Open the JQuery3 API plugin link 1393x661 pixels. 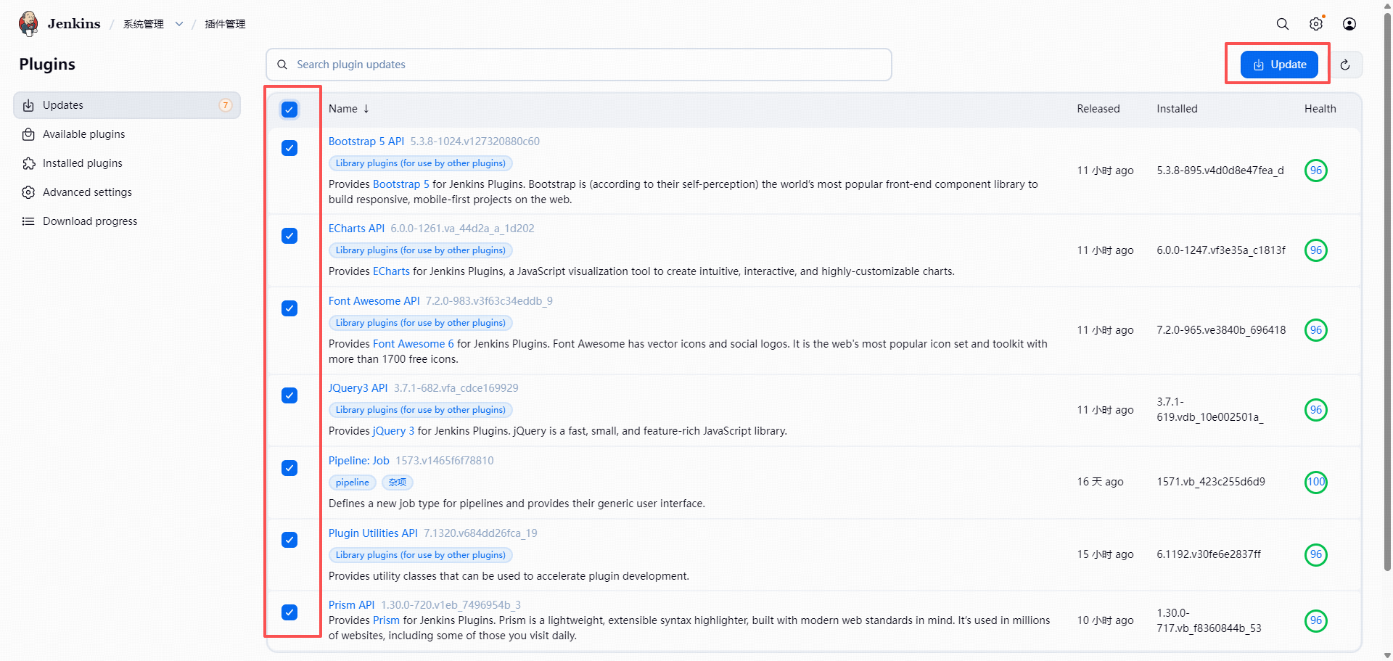(358, 388)
